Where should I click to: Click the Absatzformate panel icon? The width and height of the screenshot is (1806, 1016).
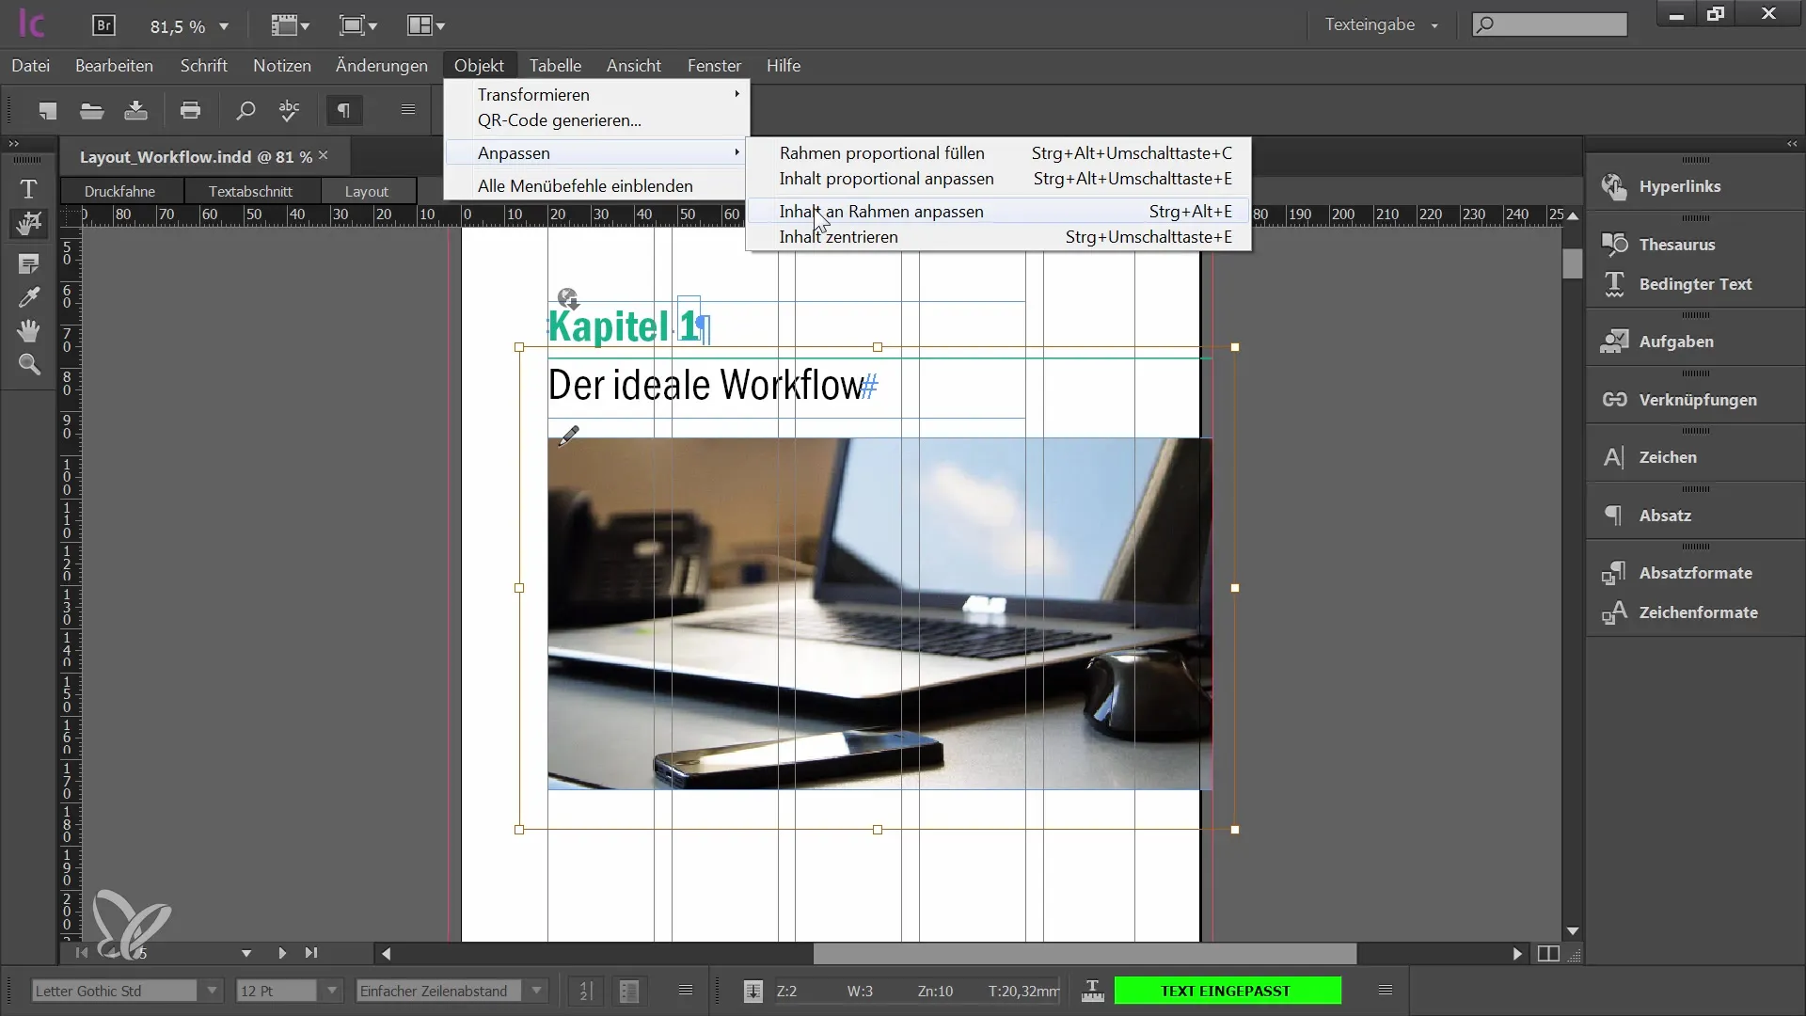(x=1615, y=572)
